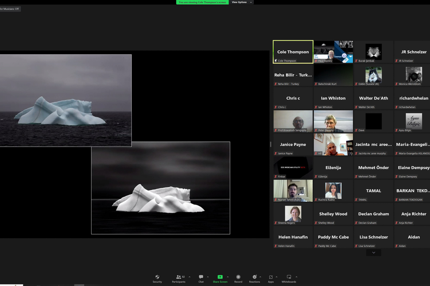Select Sheena Rogers' video tile
The height and width of the screenshot is (286, 430).
[293, 214]
